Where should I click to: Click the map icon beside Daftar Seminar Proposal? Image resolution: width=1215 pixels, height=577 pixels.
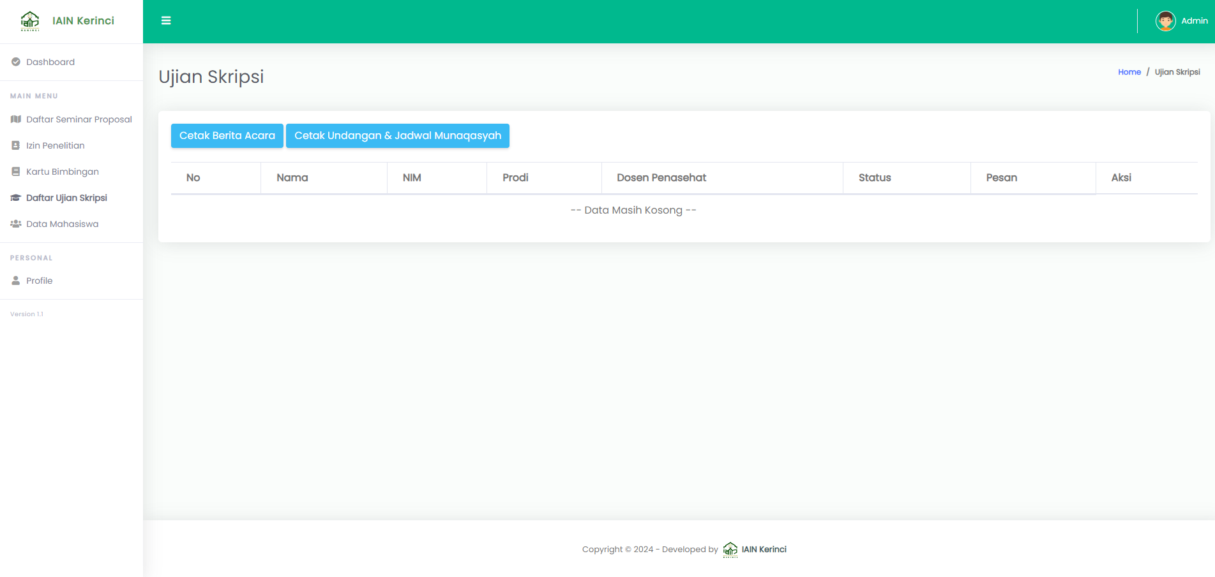[x=16, y=119]
